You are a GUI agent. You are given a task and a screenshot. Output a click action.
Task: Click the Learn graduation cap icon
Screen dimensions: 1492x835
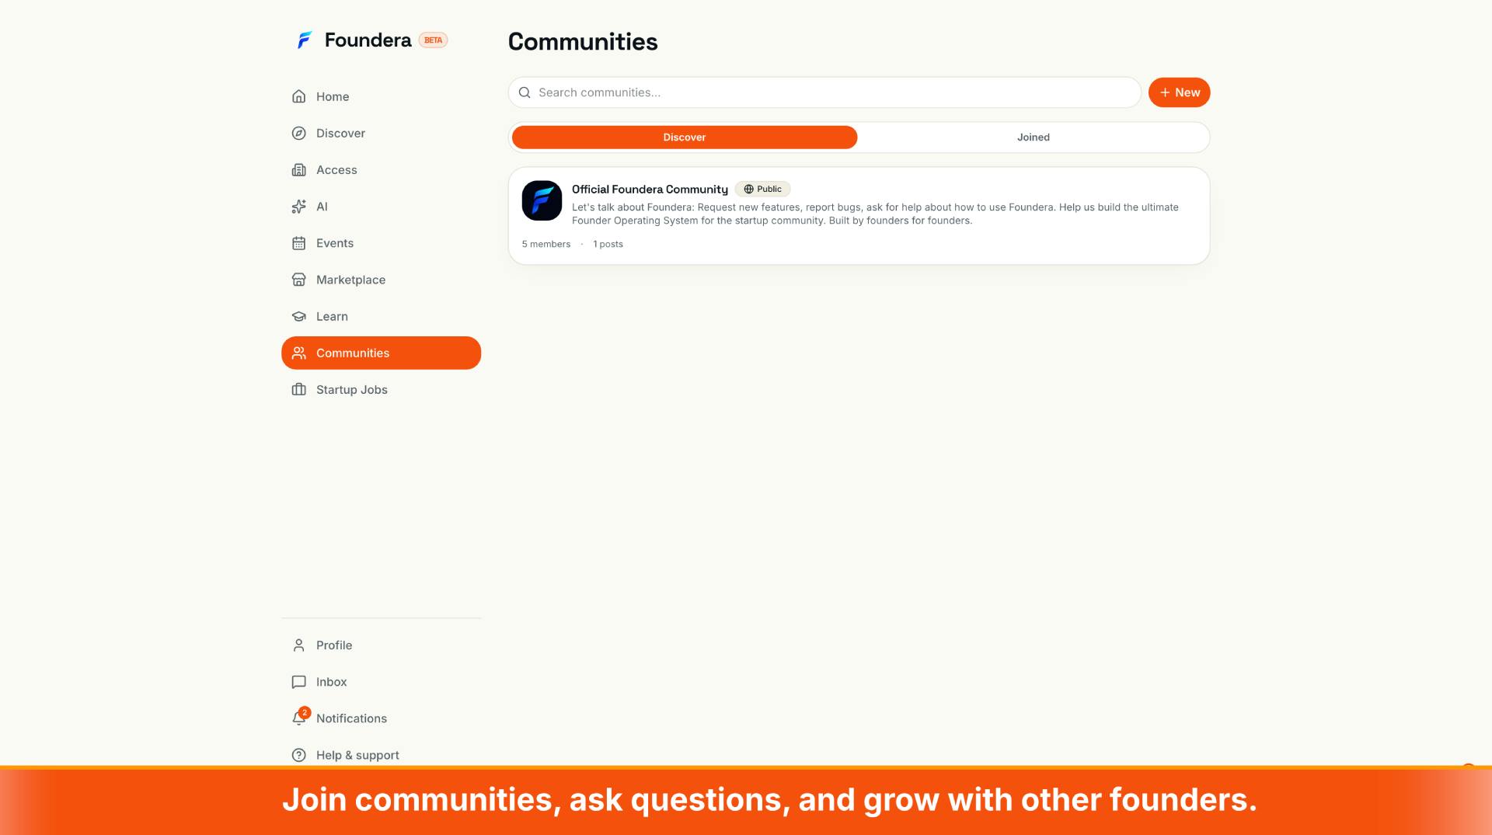tap(298, 316)
